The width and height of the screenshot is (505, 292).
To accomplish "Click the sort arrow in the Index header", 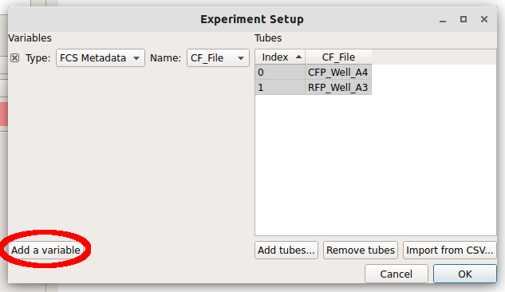I will point(298,57).
